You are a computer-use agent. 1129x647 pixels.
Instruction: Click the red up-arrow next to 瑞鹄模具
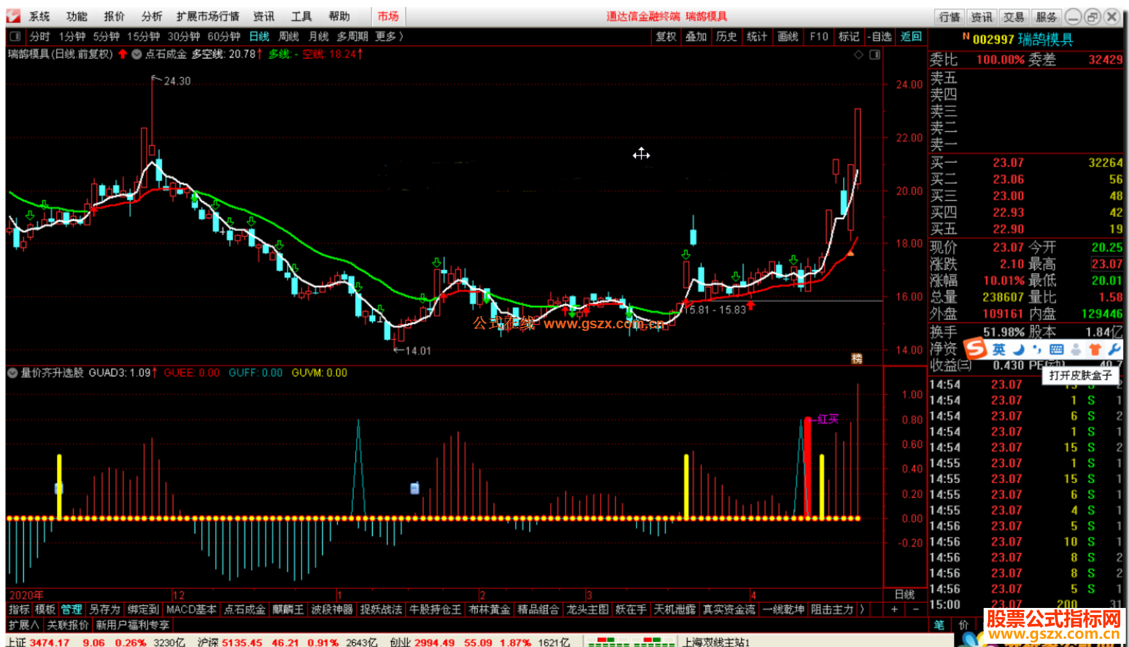[122, 54]
